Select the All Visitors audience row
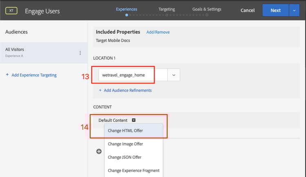 point(44,53)
